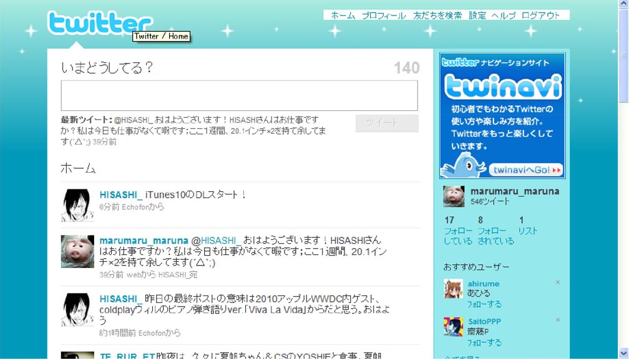629x359 pixels.
Task: Open the 友だちを検索 navigation link
Action: coord(437,16)
